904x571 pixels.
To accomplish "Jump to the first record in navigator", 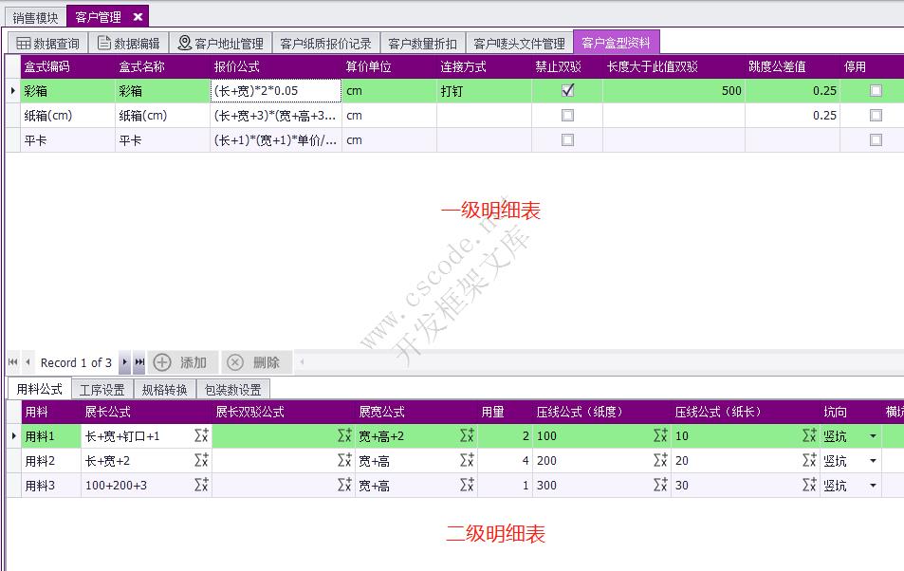I will [x=13, y=362].
